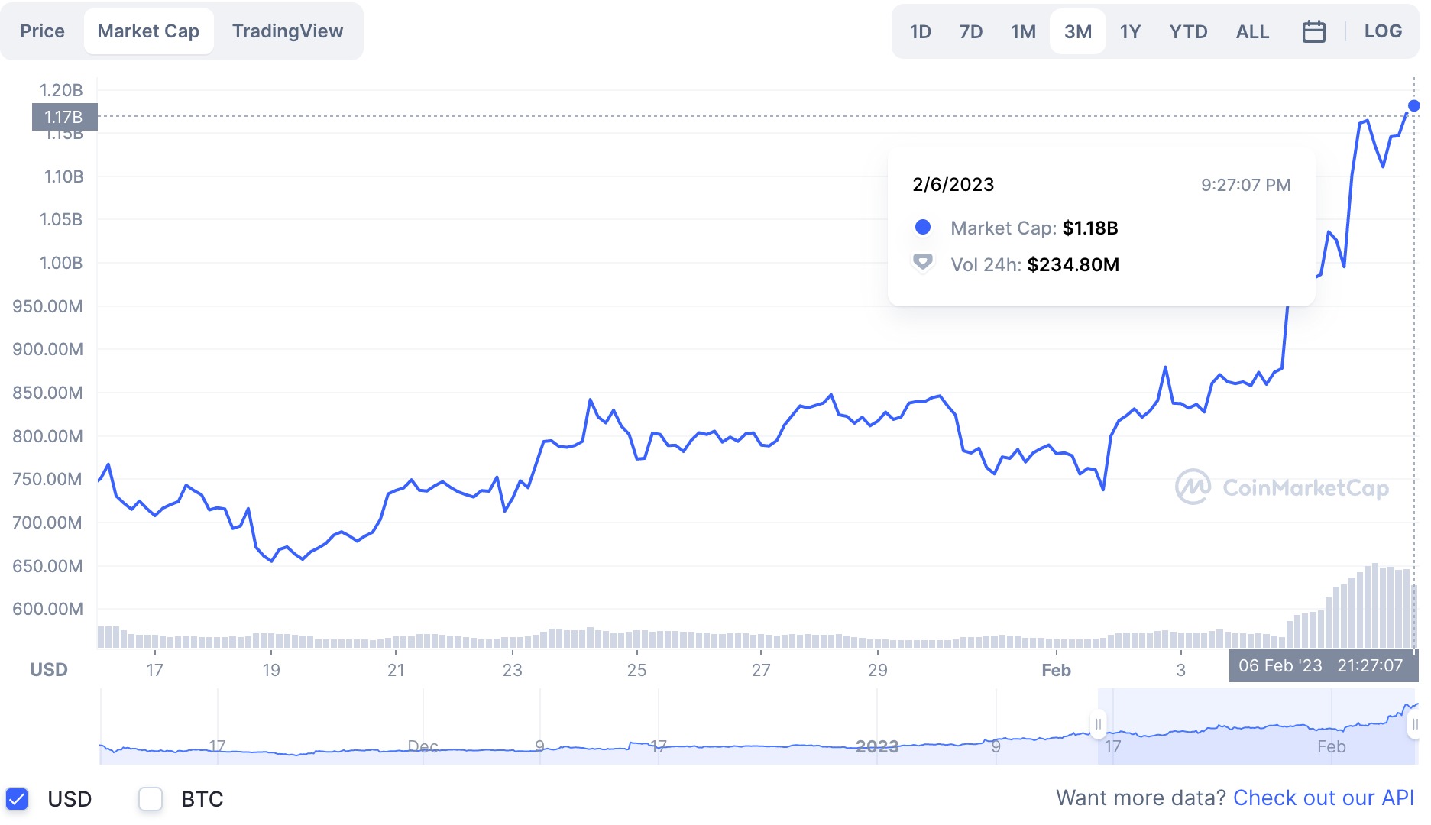Grab the left range slider handle
Image resolution: width=1431 pixels, height=825 pixels.
pos(1098,724)
